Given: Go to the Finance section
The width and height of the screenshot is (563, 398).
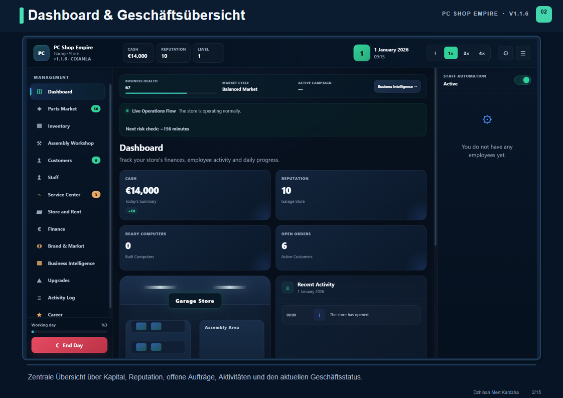Looking at the screenshot, I should point(68,229).
